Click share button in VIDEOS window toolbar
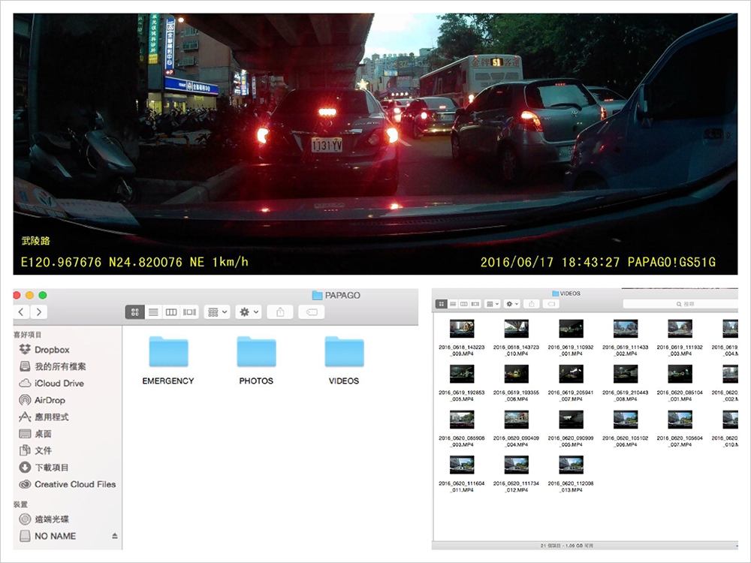This screenshot has height=563, width=751. [532, 304]
